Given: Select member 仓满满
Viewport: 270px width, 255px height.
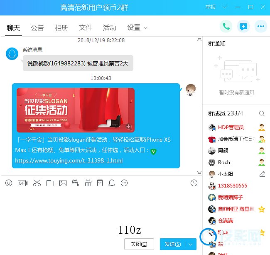Looking at the screenshot, I should (226, 220).
